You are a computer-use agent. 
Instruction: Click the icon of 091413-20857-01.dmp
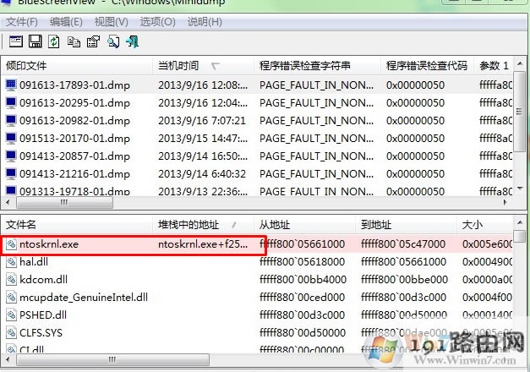tap(11, 156)
